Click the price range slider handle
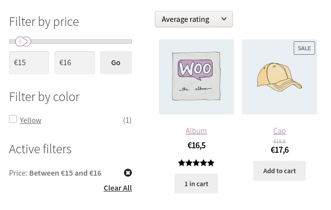The height and width of the screenshot is (210, 331). (23, 42)
